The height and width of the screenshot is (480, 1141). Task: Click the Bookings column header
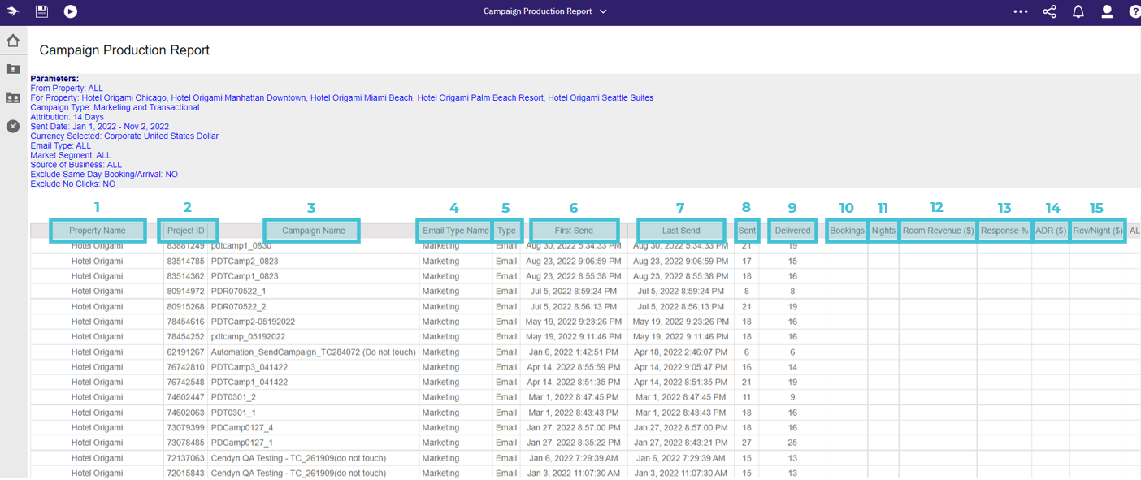coord(847,231)
